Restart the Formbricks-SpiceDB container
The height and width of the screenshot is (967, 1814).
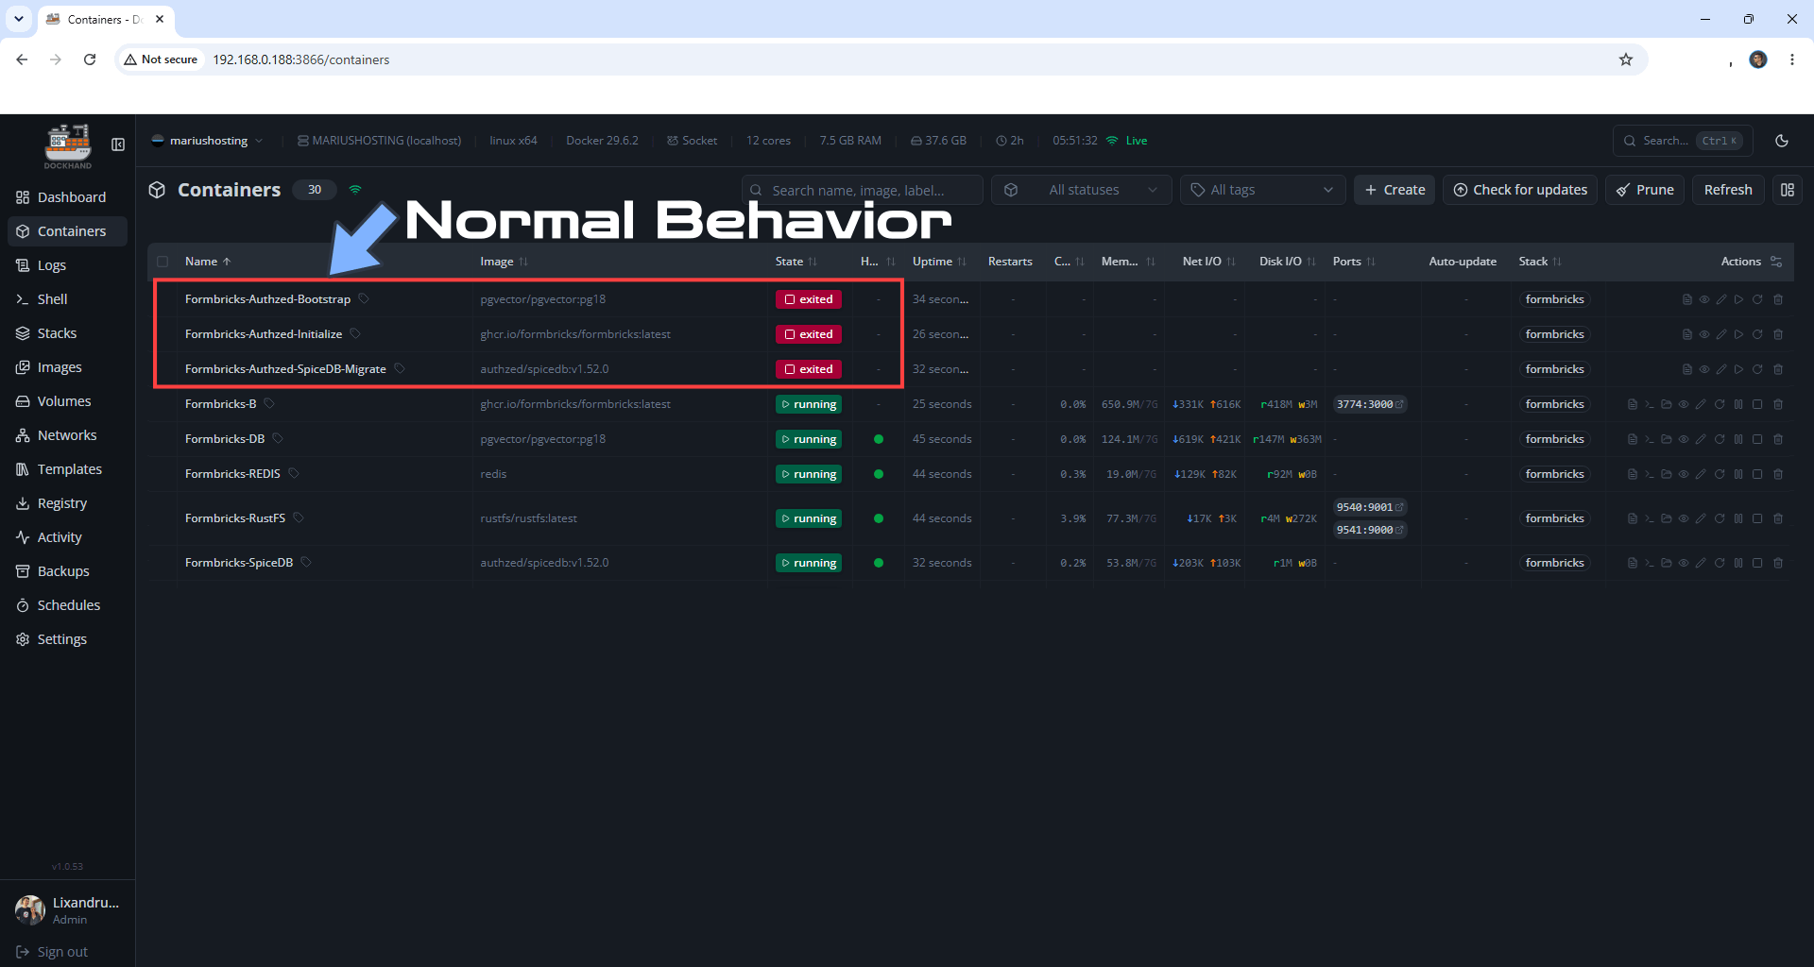coord(1720,563)
